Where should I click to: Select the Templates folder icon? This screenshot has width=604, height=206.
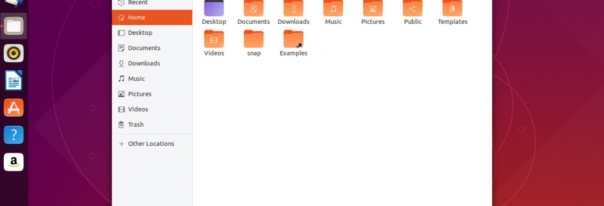click(452, 8)
